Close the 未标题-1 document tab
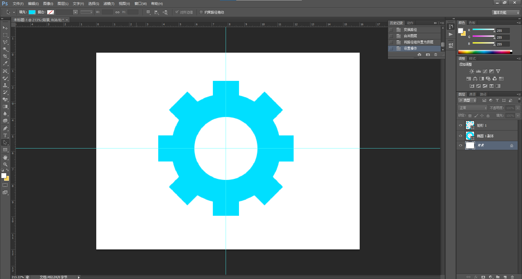522x279 pixels. (67, 20)
